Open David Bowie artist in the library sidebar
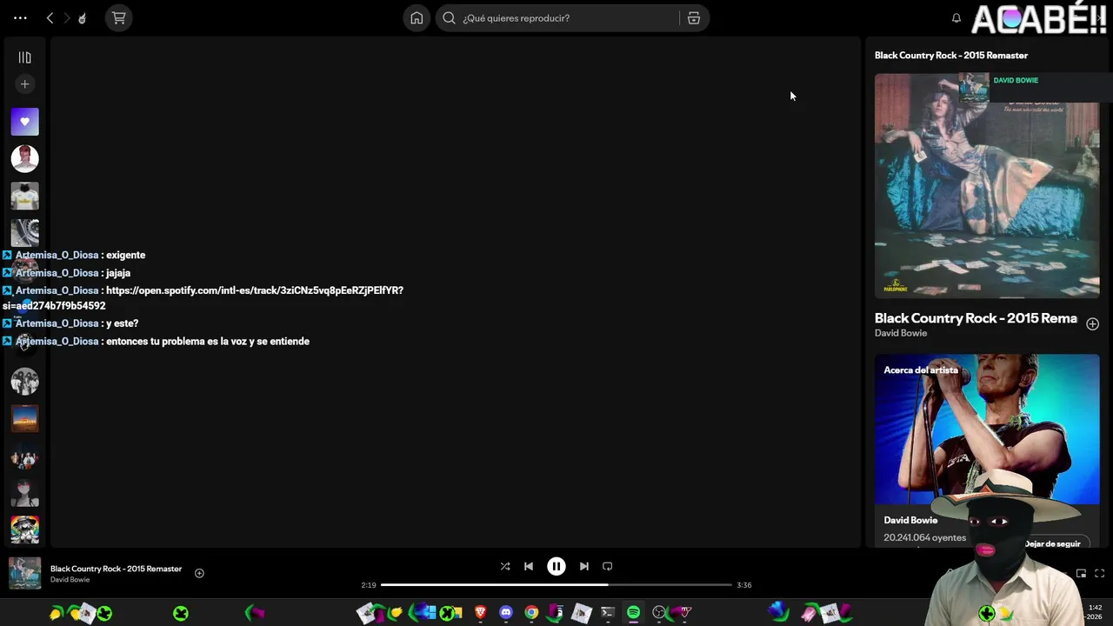Viewport: 1113px width, 626px height. pyautogui.click(x=24, y=158)
